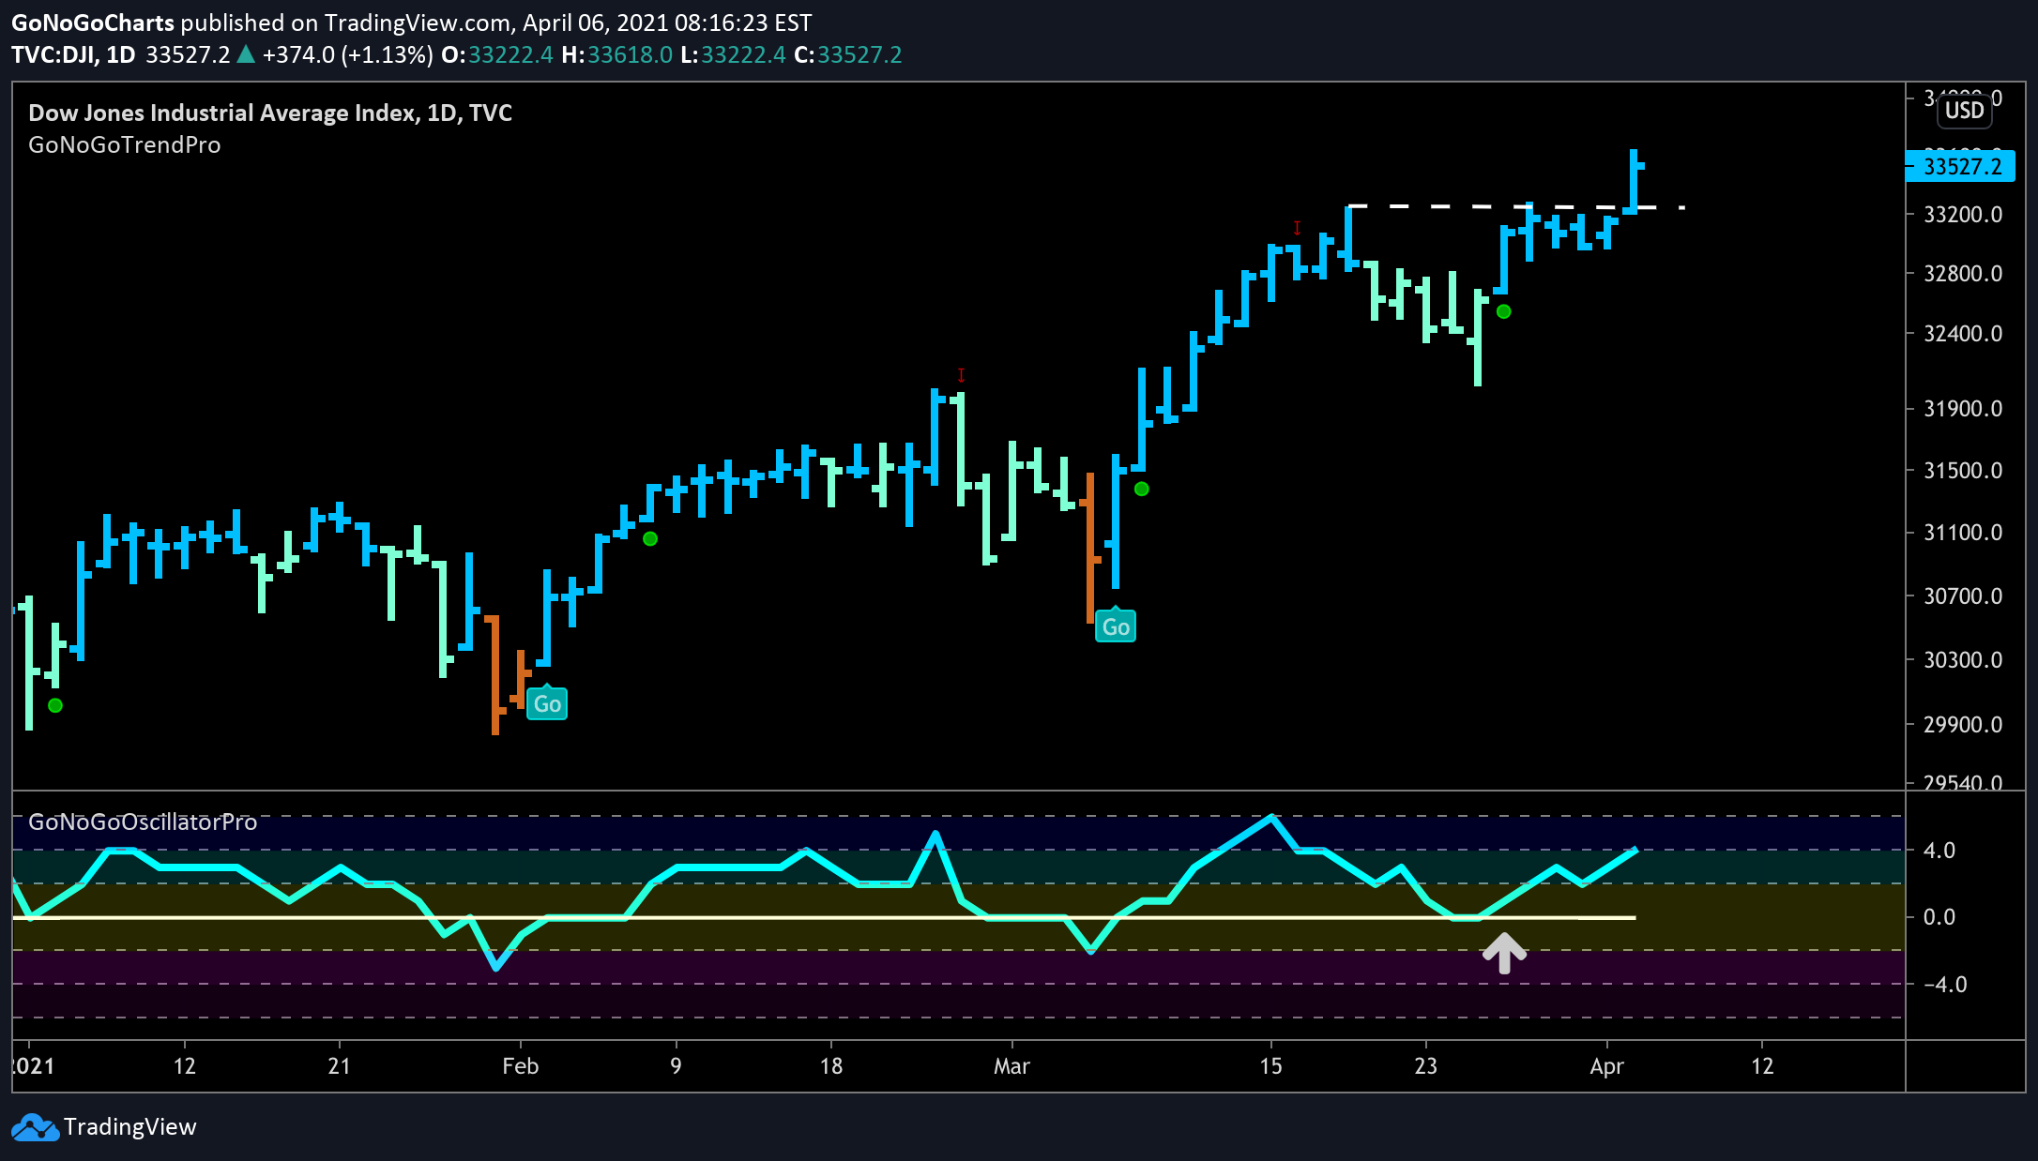2038x1161 pixels.
Task: Click the 29900.0 price axis label
Action: click(x=1963, y=725)
